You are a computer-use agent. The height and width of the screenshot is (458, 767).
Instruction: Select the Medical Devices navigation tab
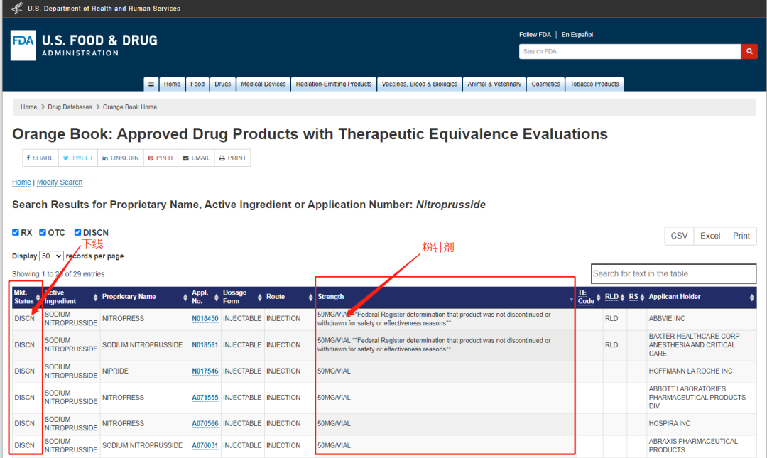(x=263, y=84)
